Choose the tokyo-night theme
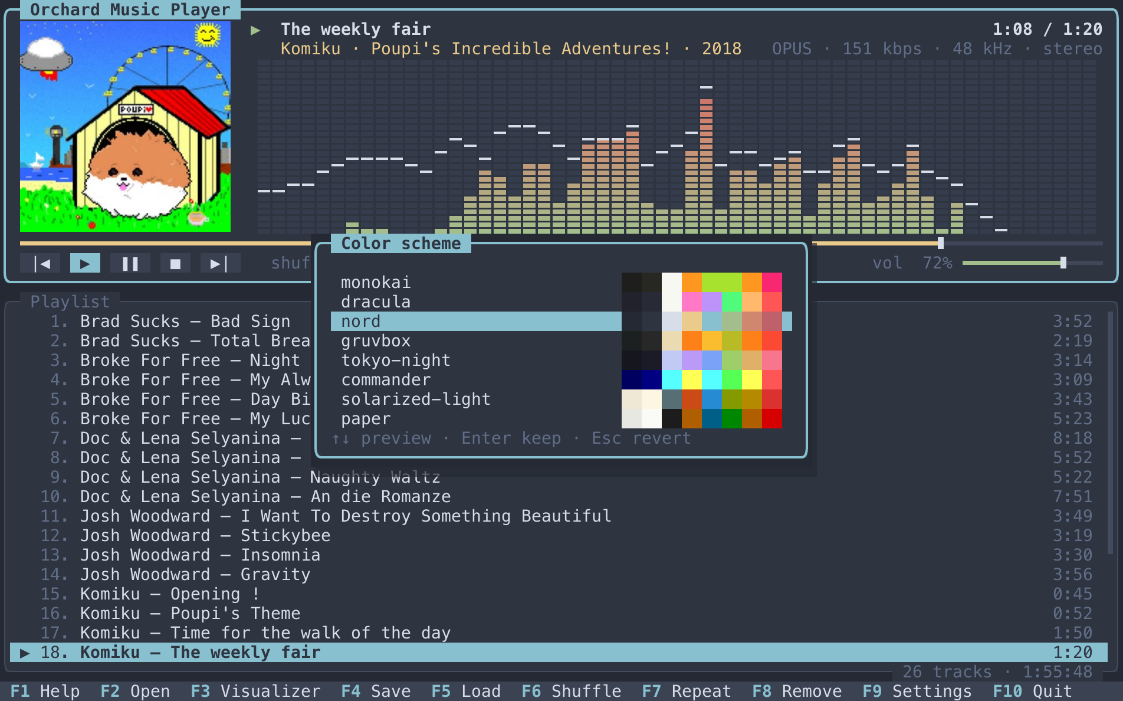 pos(561,360)
